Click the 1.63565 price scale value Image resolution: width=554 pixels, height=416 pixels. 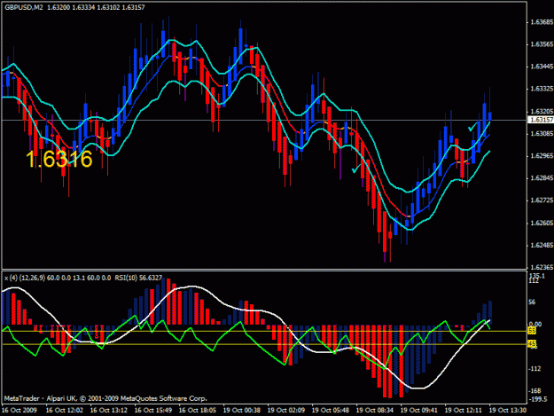(542, 44)
